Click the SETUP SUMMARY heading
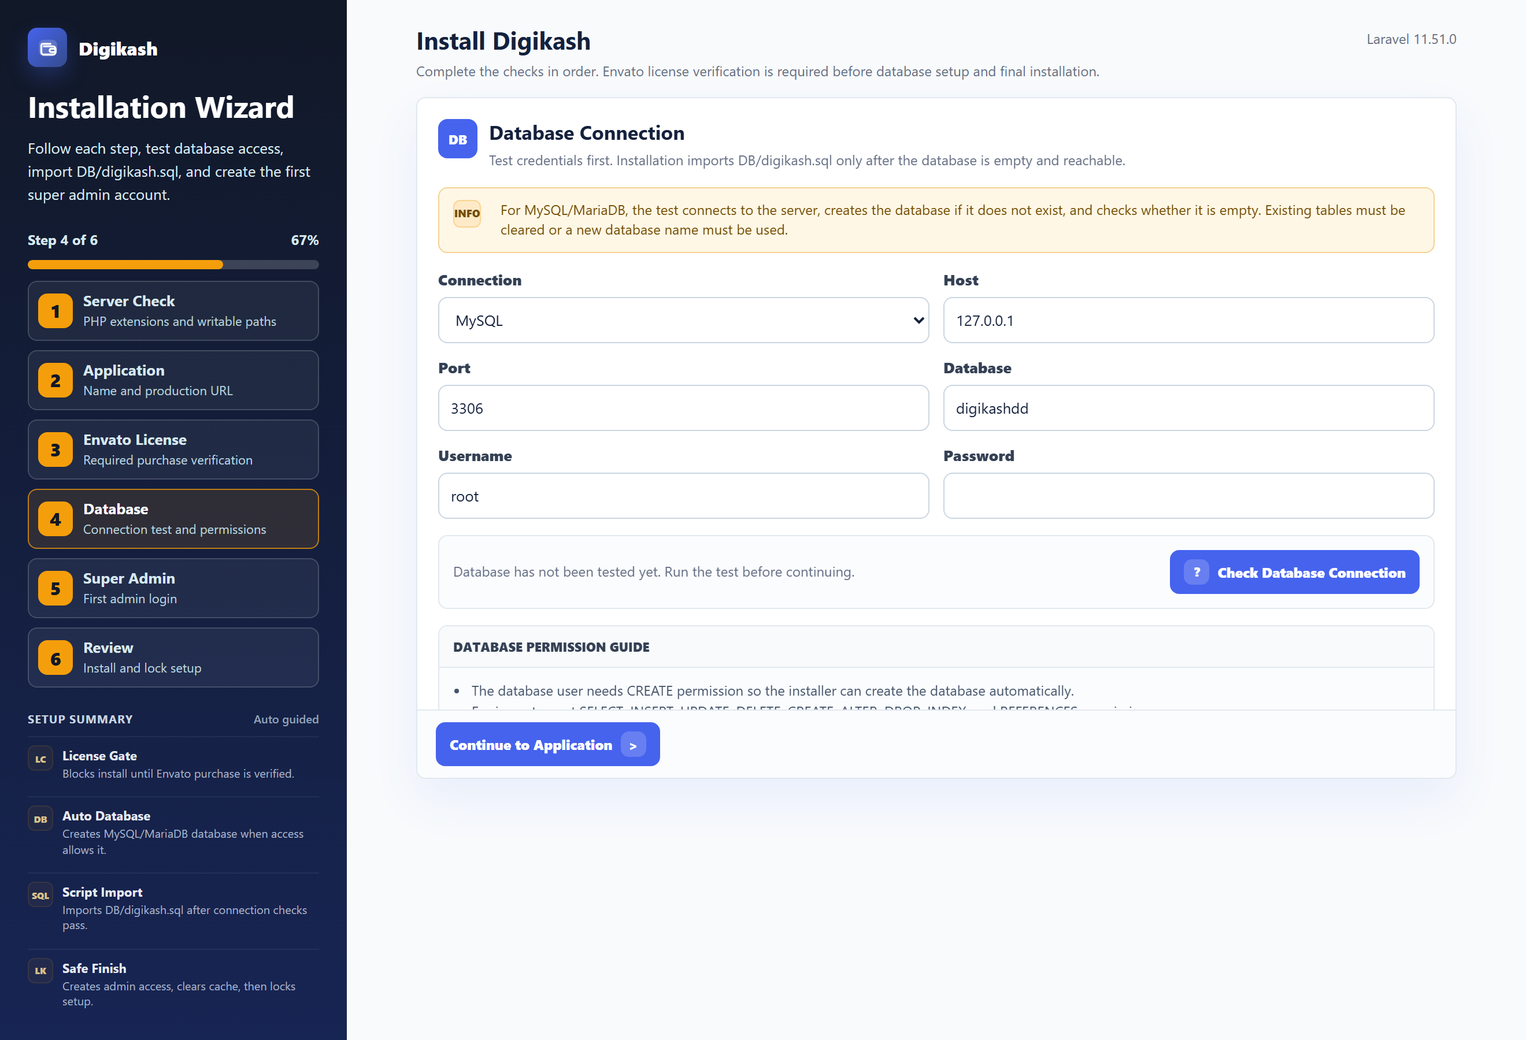This screenshot has height=1040, width=1526. click(80, 719)
